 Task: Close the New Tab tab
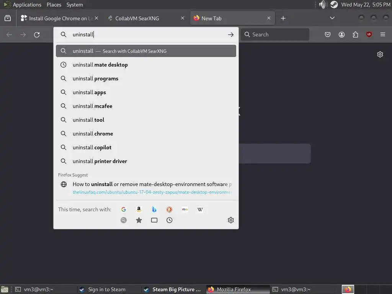coord(268,18)
